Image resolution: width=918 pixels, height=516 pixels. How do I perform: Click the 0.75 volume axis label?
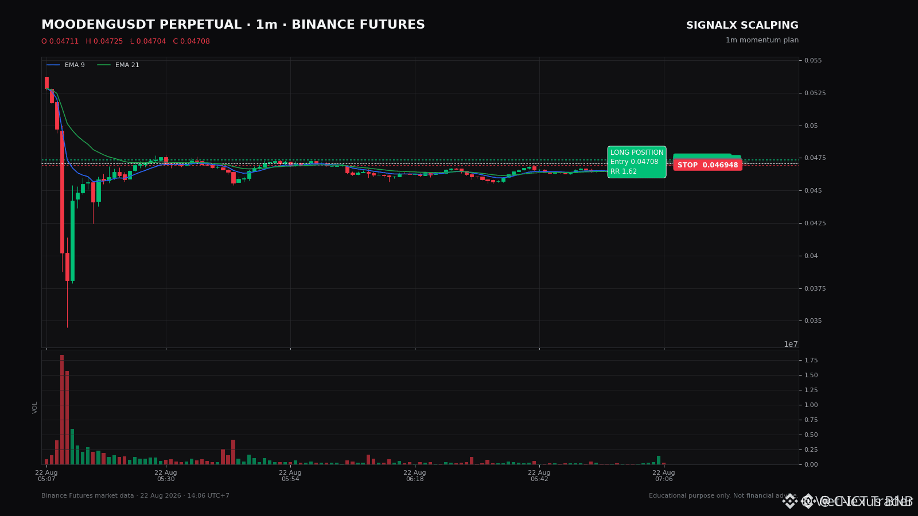(811, 420)
